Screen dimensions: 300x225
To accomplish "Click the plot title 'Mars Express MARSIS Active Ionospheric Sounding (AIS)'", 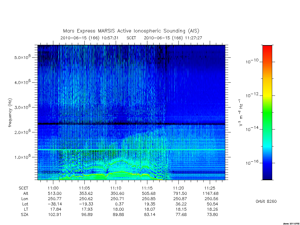I will tap(131, 31).
